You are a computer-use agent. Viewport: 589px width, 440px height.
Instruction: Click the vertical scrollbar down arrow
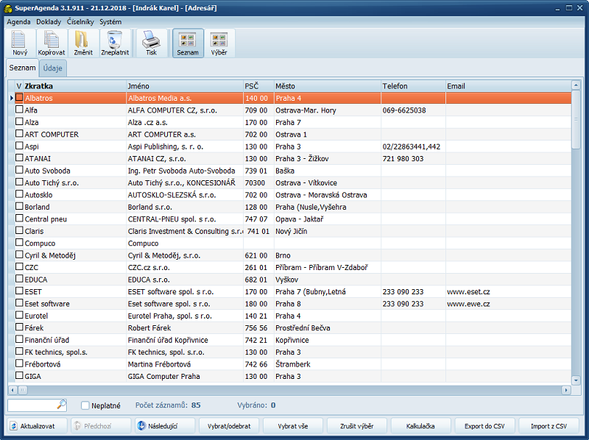pyautogui.click(x=576, y=380)
